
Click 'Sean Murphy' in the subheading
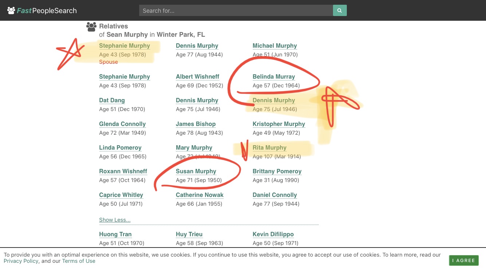click(x=127, y=35)
